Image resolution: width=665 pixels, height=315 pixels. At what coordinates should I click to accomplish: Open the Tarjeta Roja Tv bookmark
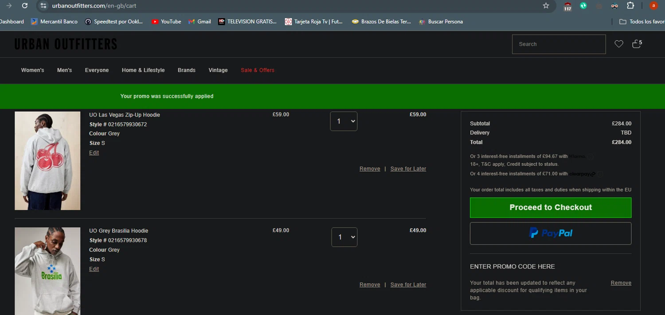tap(314, 21)
